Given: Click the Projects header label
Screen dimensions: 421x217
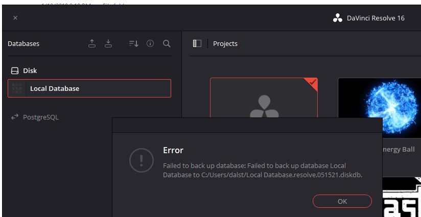Looking at the screenshot, I should pyautogui.click(x=225, y=44).
